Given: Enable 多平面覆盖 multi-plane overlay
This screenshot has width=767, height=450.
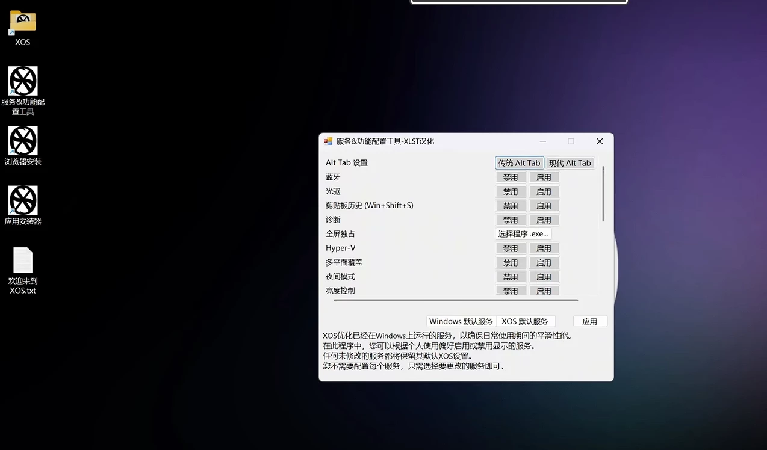Looking at the screenshot, I should point(544,262).
